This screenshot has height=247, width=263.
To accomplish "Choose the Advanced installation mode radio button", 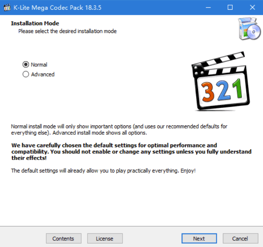I will [x=26, y=74].
